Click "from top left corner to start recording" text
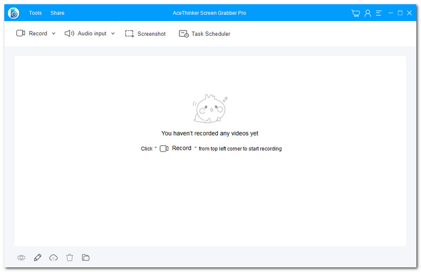Viewport: 421px width, 272px height. [x=240, y=149]
